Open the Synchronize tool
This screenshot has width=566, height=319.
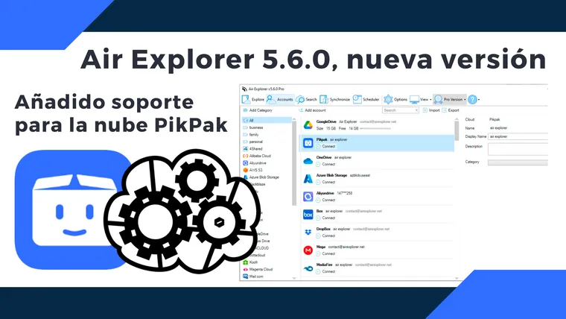pyautogui.click(x=334, y=99)
